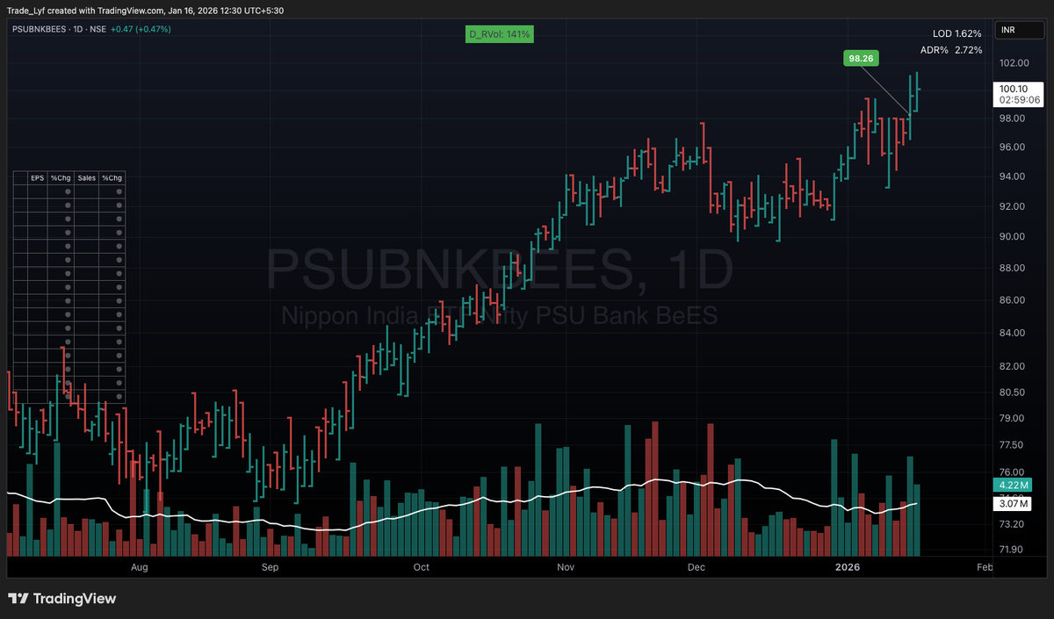Select the LOD 1.62% readout
The image size is (1054, 619).
click(x=957, y=33)
